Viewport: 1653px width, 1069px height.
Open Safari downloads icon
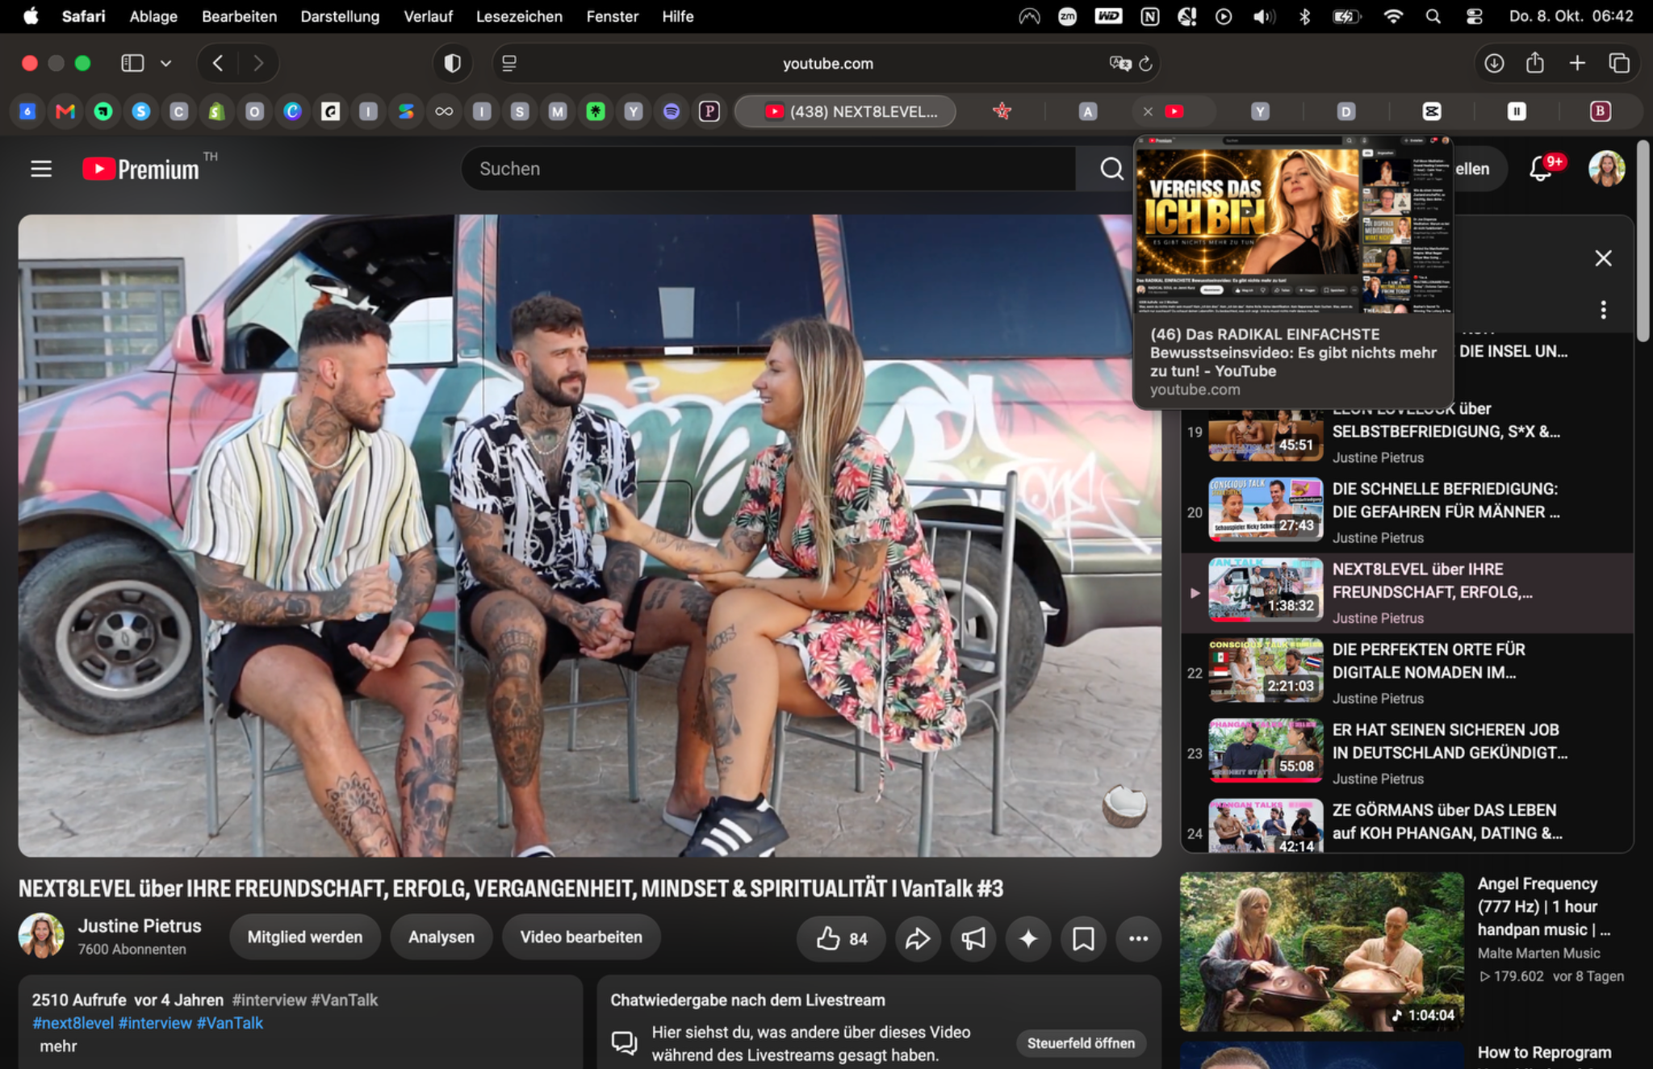click(1494, 63)
